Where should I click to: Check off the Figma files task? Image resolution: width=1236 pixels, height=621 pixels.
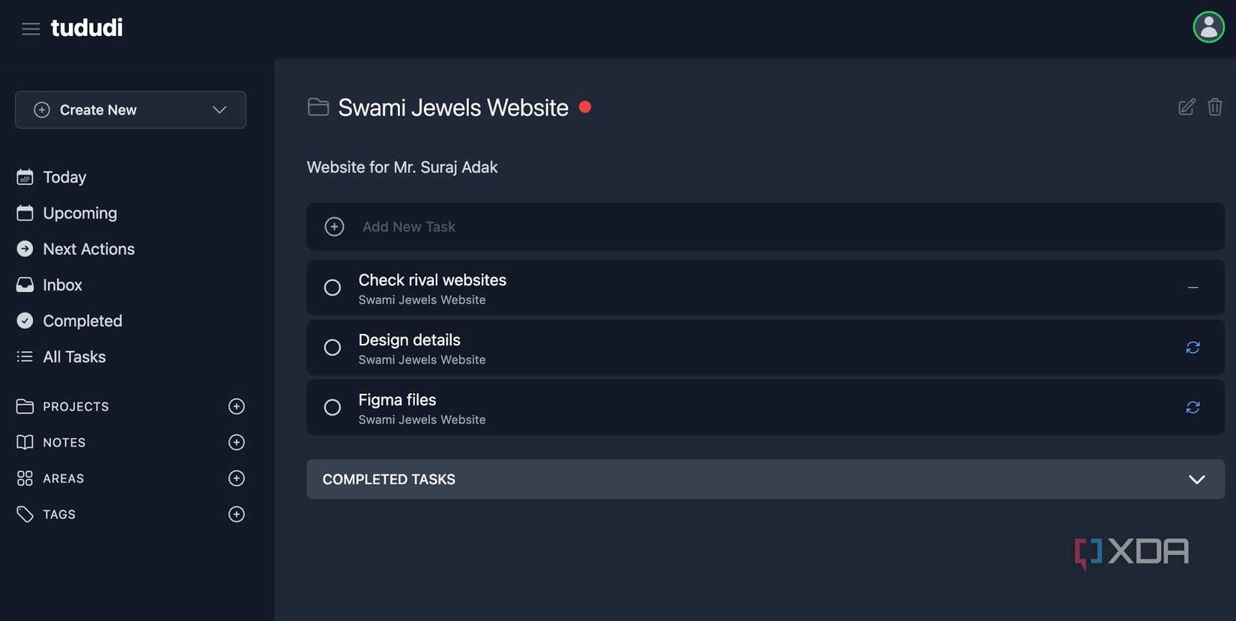[332, 408]
